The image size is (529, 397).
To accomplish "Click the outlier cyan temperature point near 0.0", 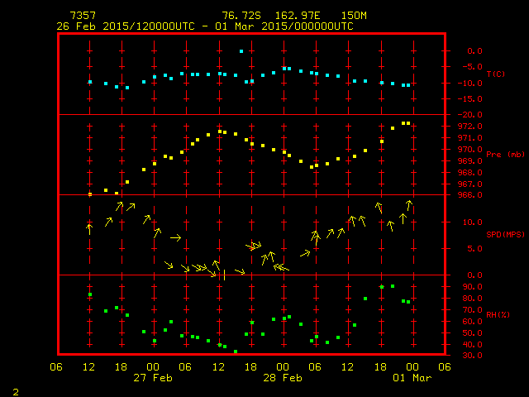I will point(241,51).
